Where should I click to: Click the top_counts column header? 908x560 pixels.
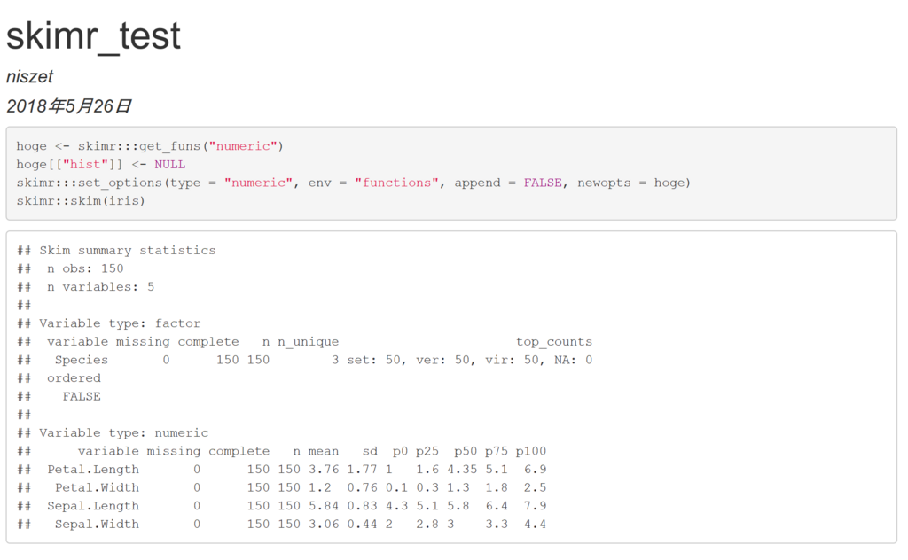click(554, 342)
